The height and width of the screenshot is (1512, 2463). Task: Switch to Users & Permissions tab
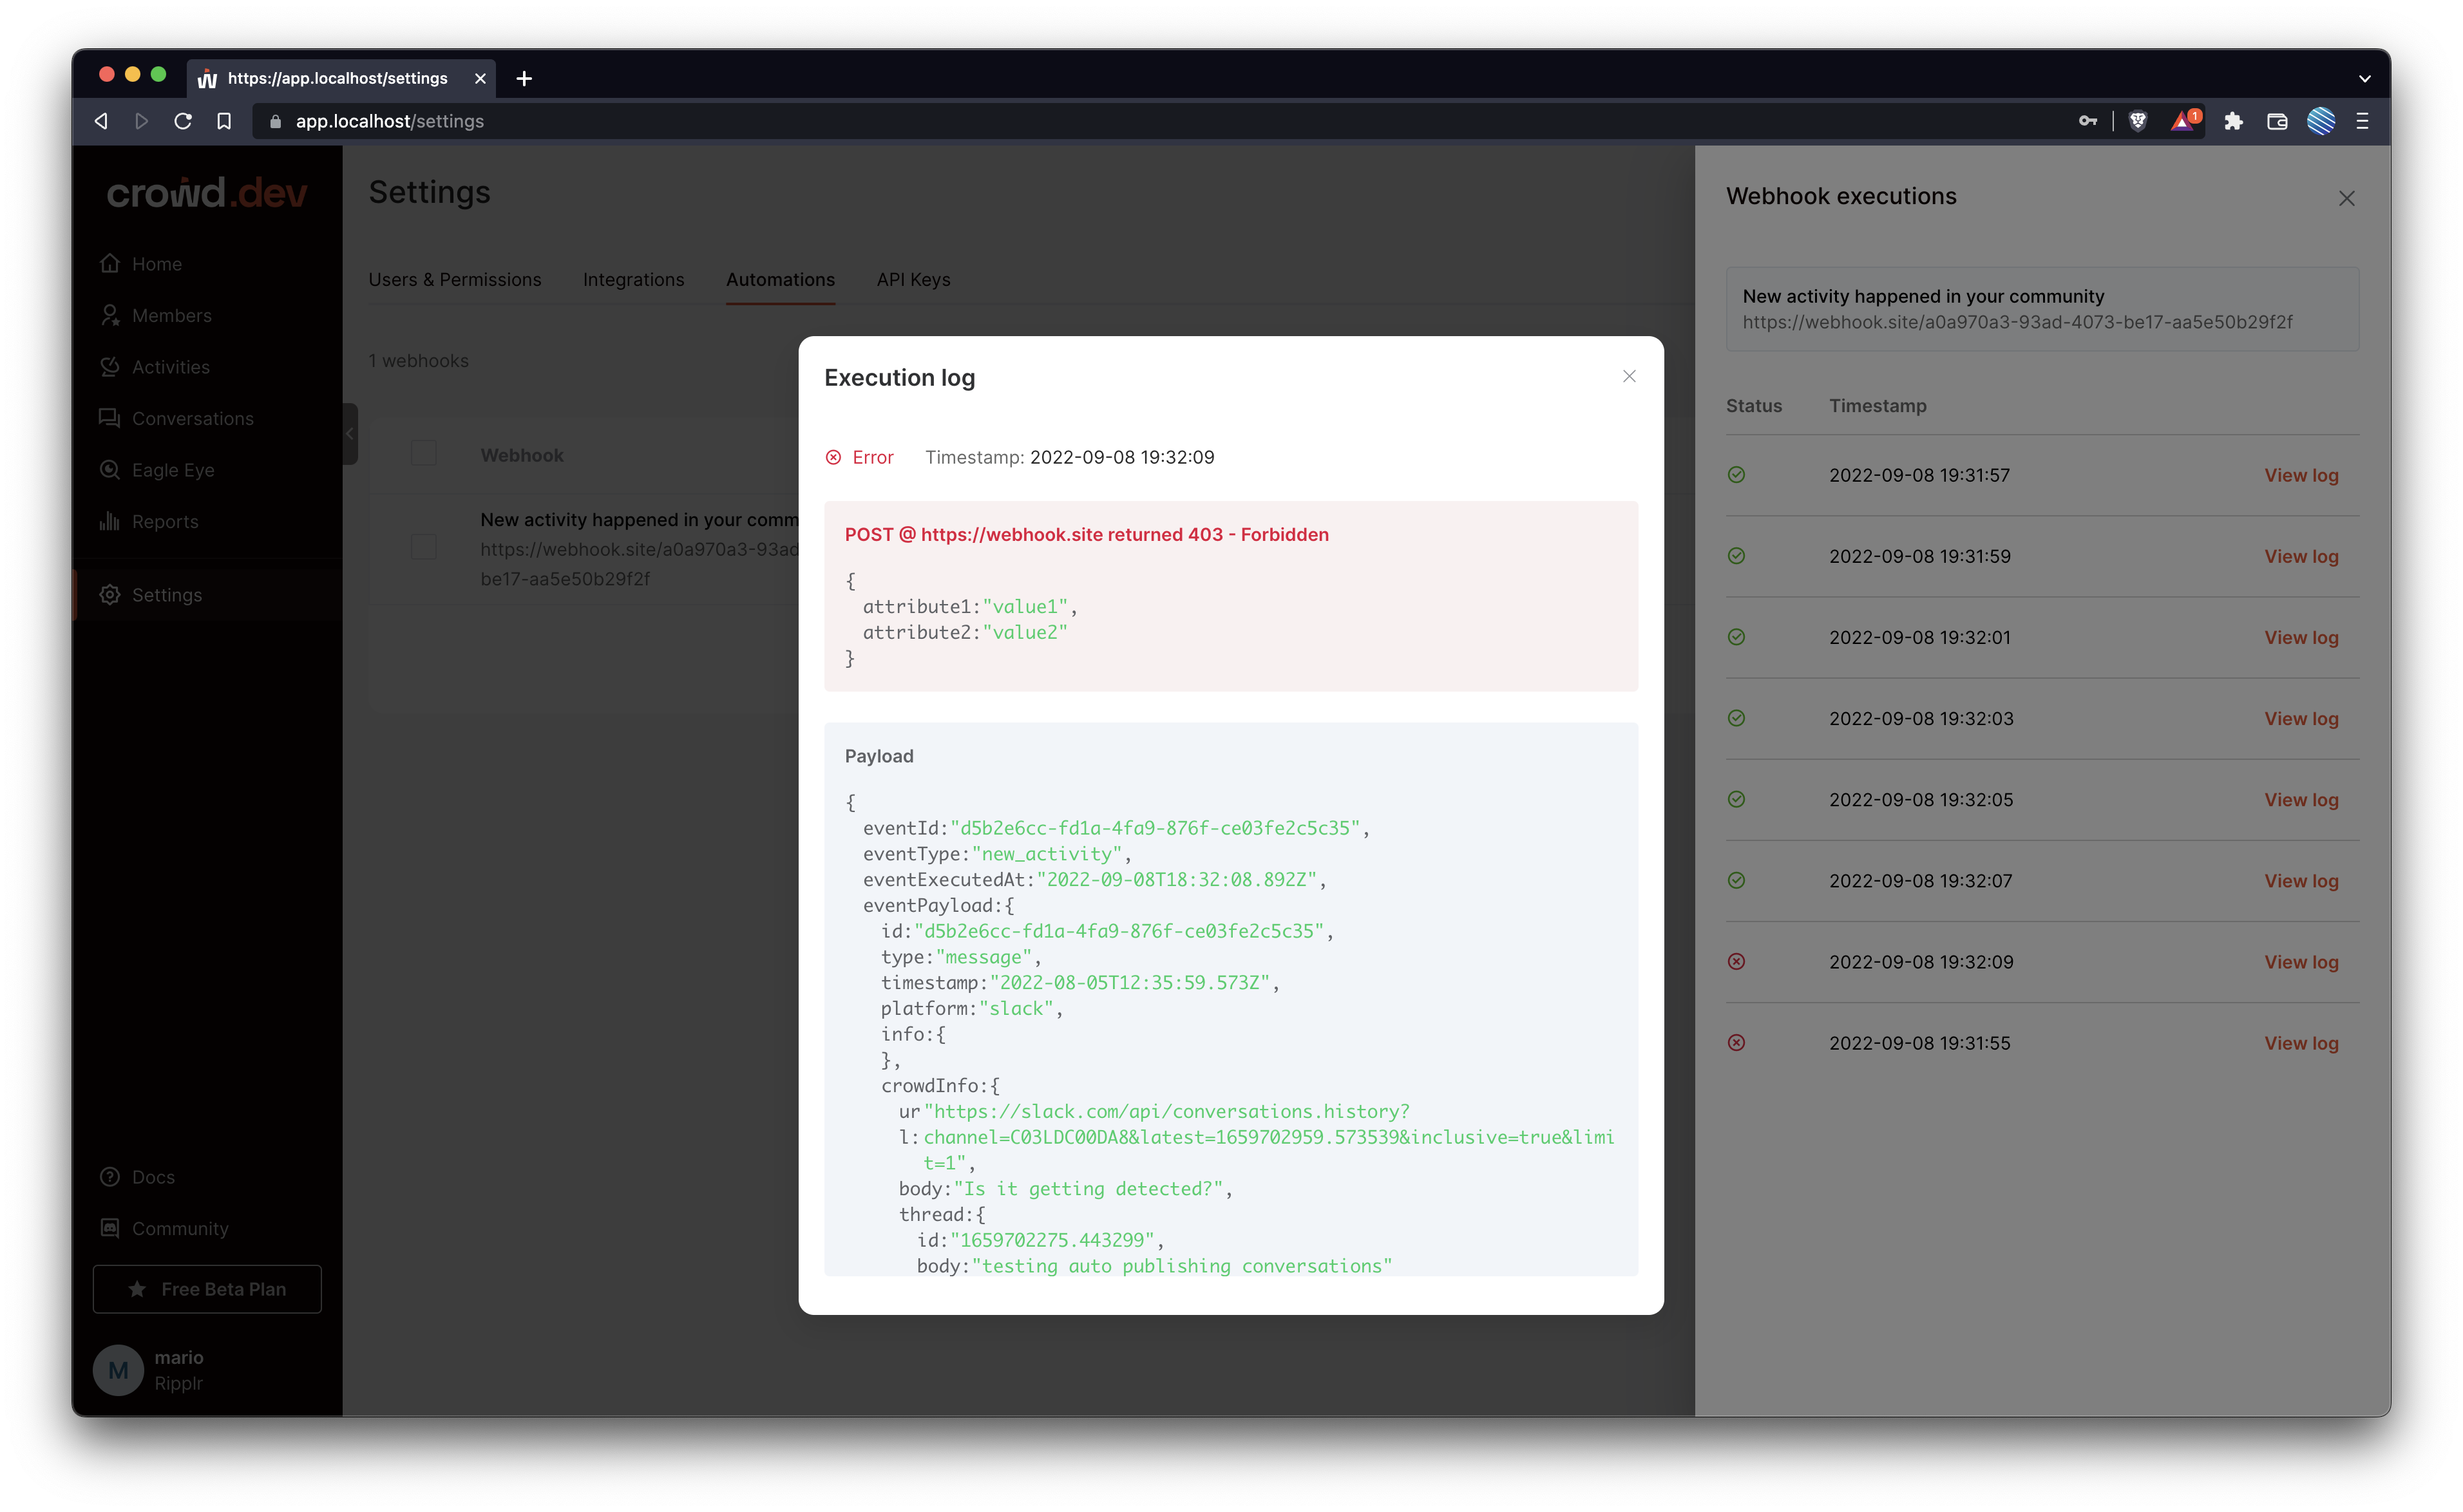pos(454,280)
